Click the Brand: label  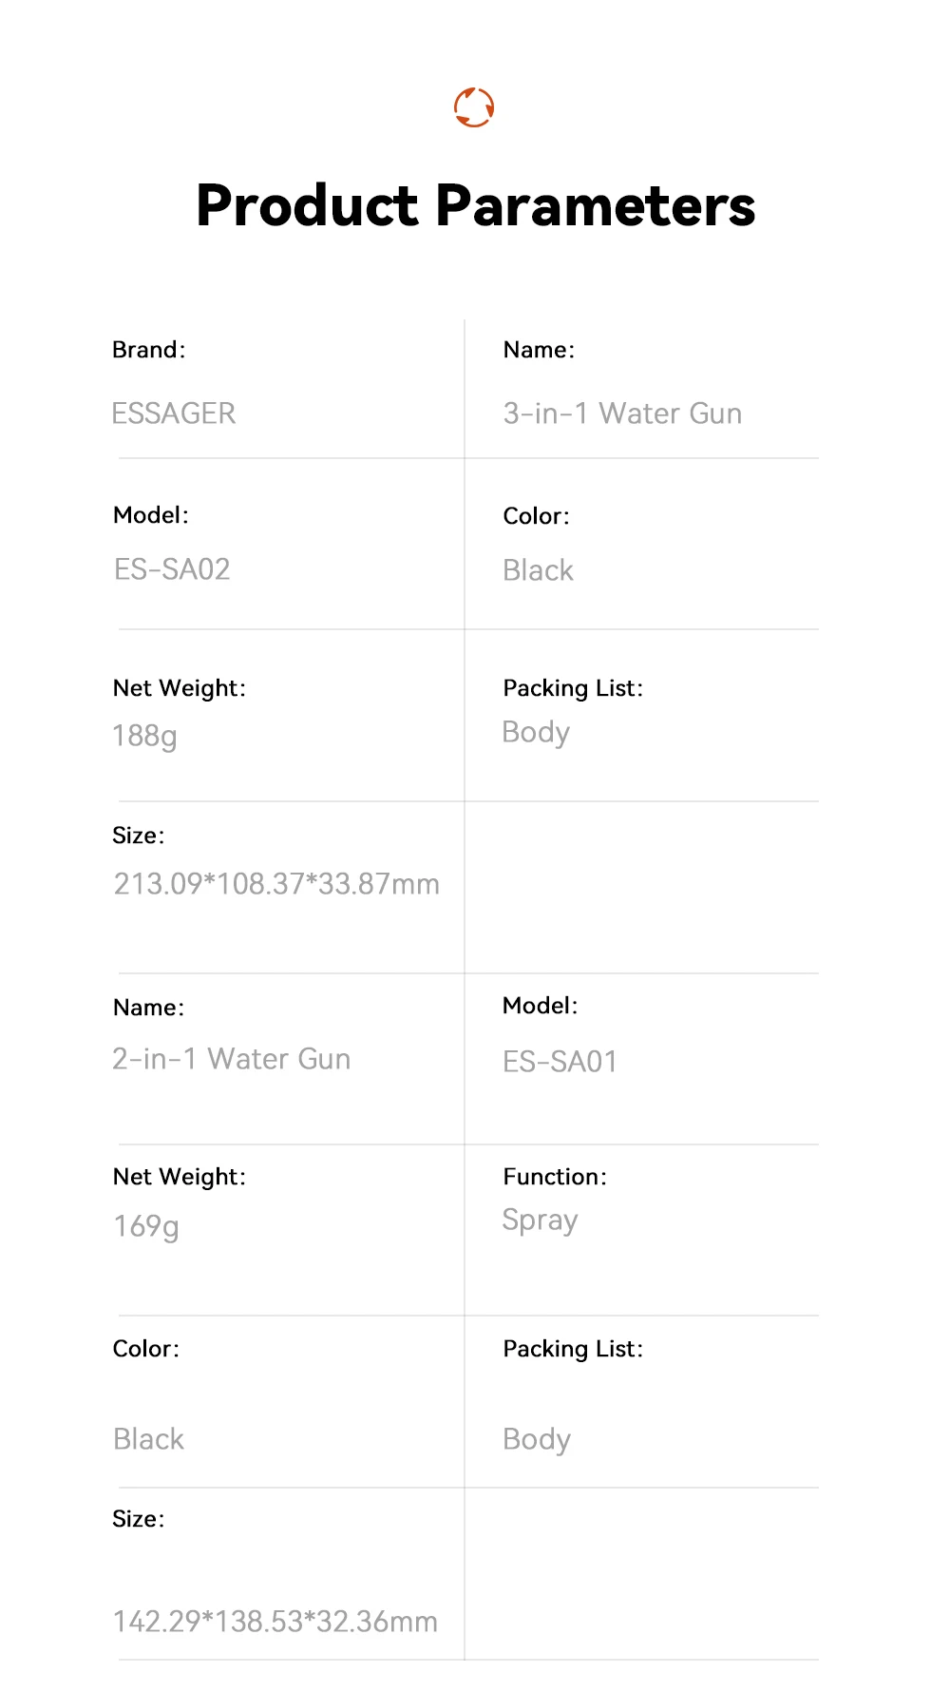(149, 350)
